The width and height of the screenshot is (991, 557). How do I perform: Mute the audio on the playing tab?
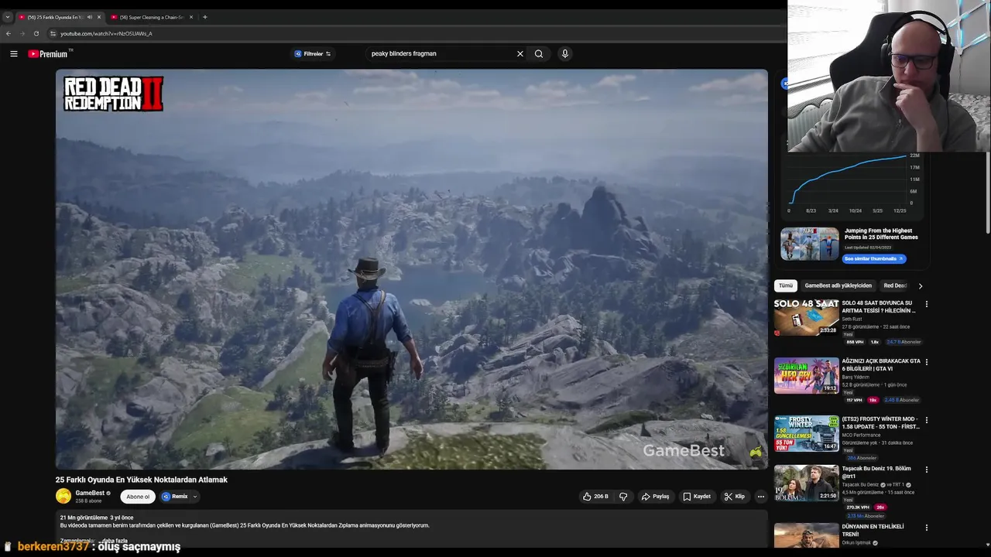point(90,17)
